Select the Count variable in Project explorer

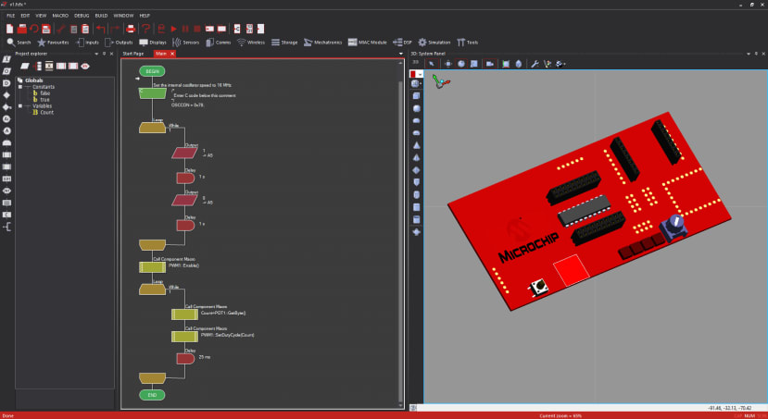point(46,112)
